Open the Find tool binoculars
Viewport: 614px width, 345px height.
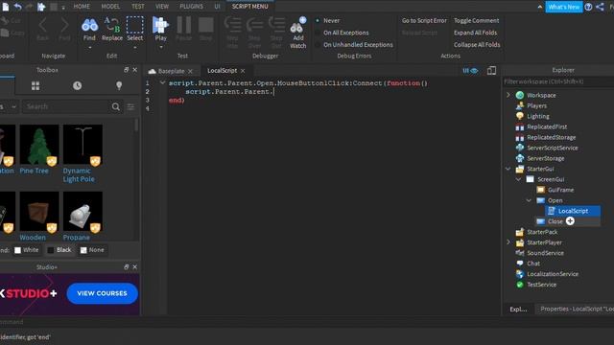click(x=89, y=25)
